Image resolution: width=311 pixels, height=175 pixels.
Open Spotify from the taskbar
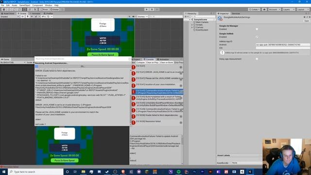click(178, 172)
